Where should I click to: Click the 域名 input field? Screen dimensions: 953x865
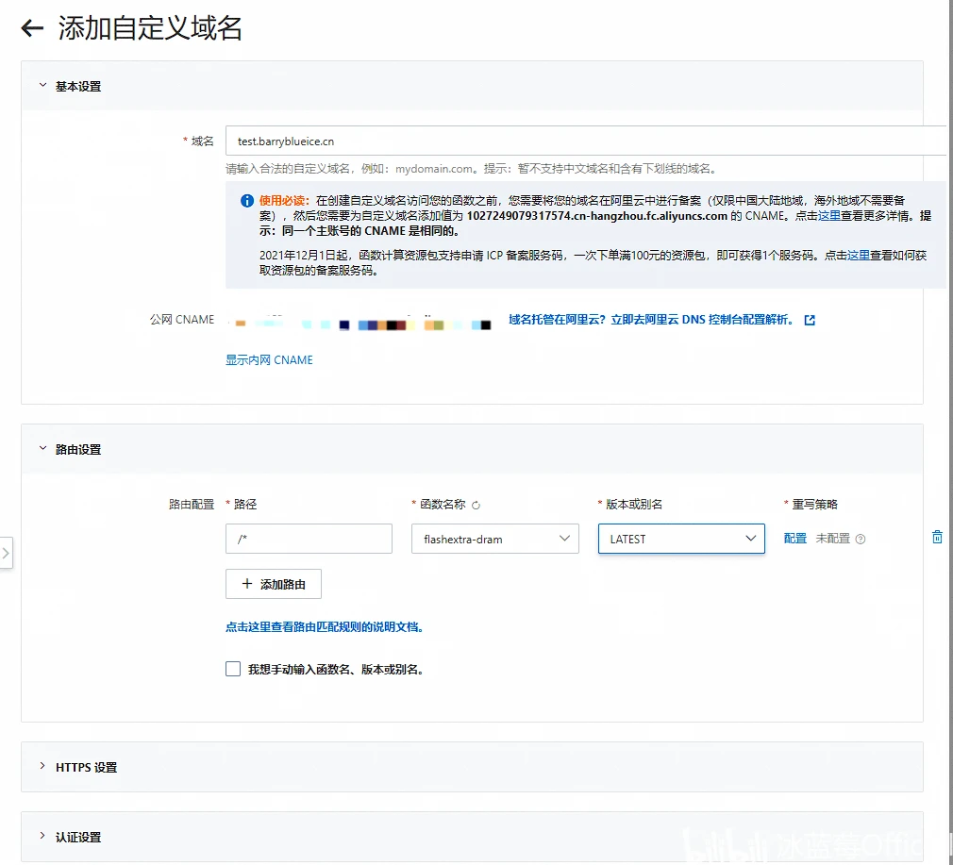(586, 141)
